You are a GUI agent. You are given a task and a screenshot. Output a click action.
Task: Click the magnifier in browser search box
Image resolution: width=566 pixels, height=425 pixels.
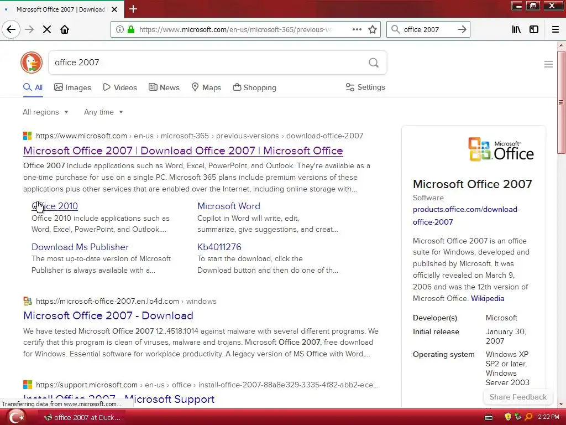point(396,29)
